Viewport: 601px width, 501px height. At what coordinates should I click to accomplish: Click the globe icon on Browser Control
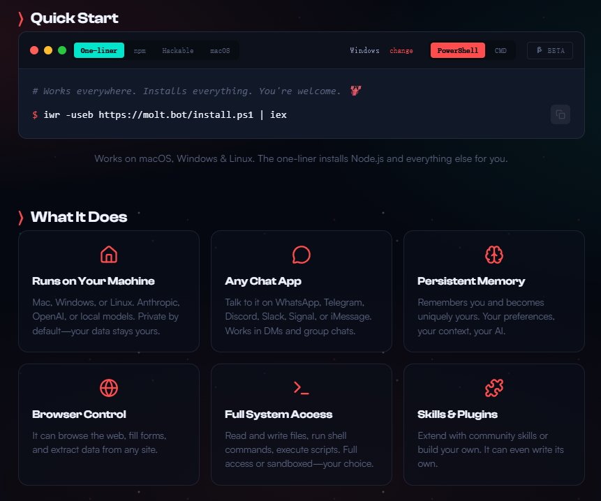point(109,387)
